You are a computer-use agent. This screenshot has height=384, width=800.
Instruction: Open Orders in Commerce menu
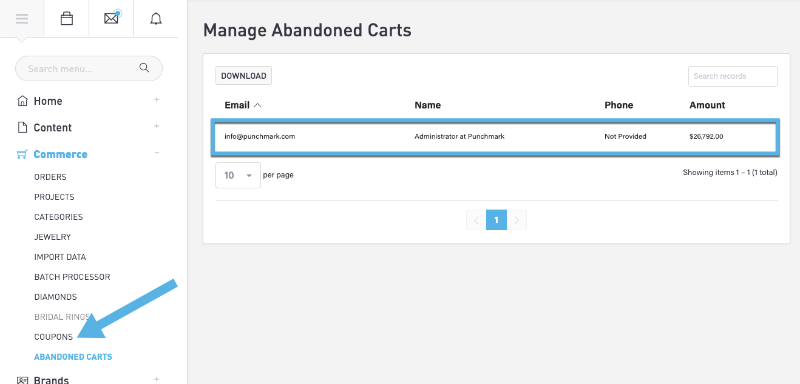tap(50, 177)
